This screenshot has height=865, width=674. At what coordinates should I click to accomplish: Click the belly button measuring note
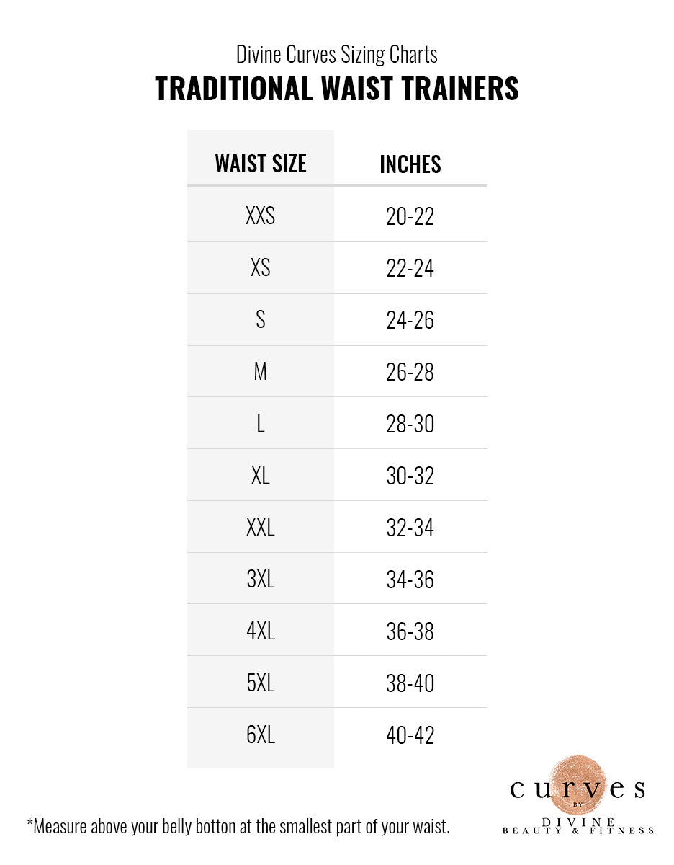pos(238,826)
